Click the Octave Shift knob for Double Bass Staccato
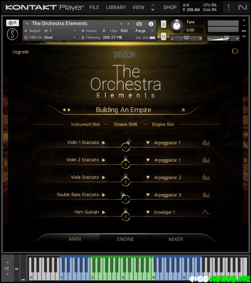This screenshot has width=251, height=283. pyautogui.click(x=126, y=199)
